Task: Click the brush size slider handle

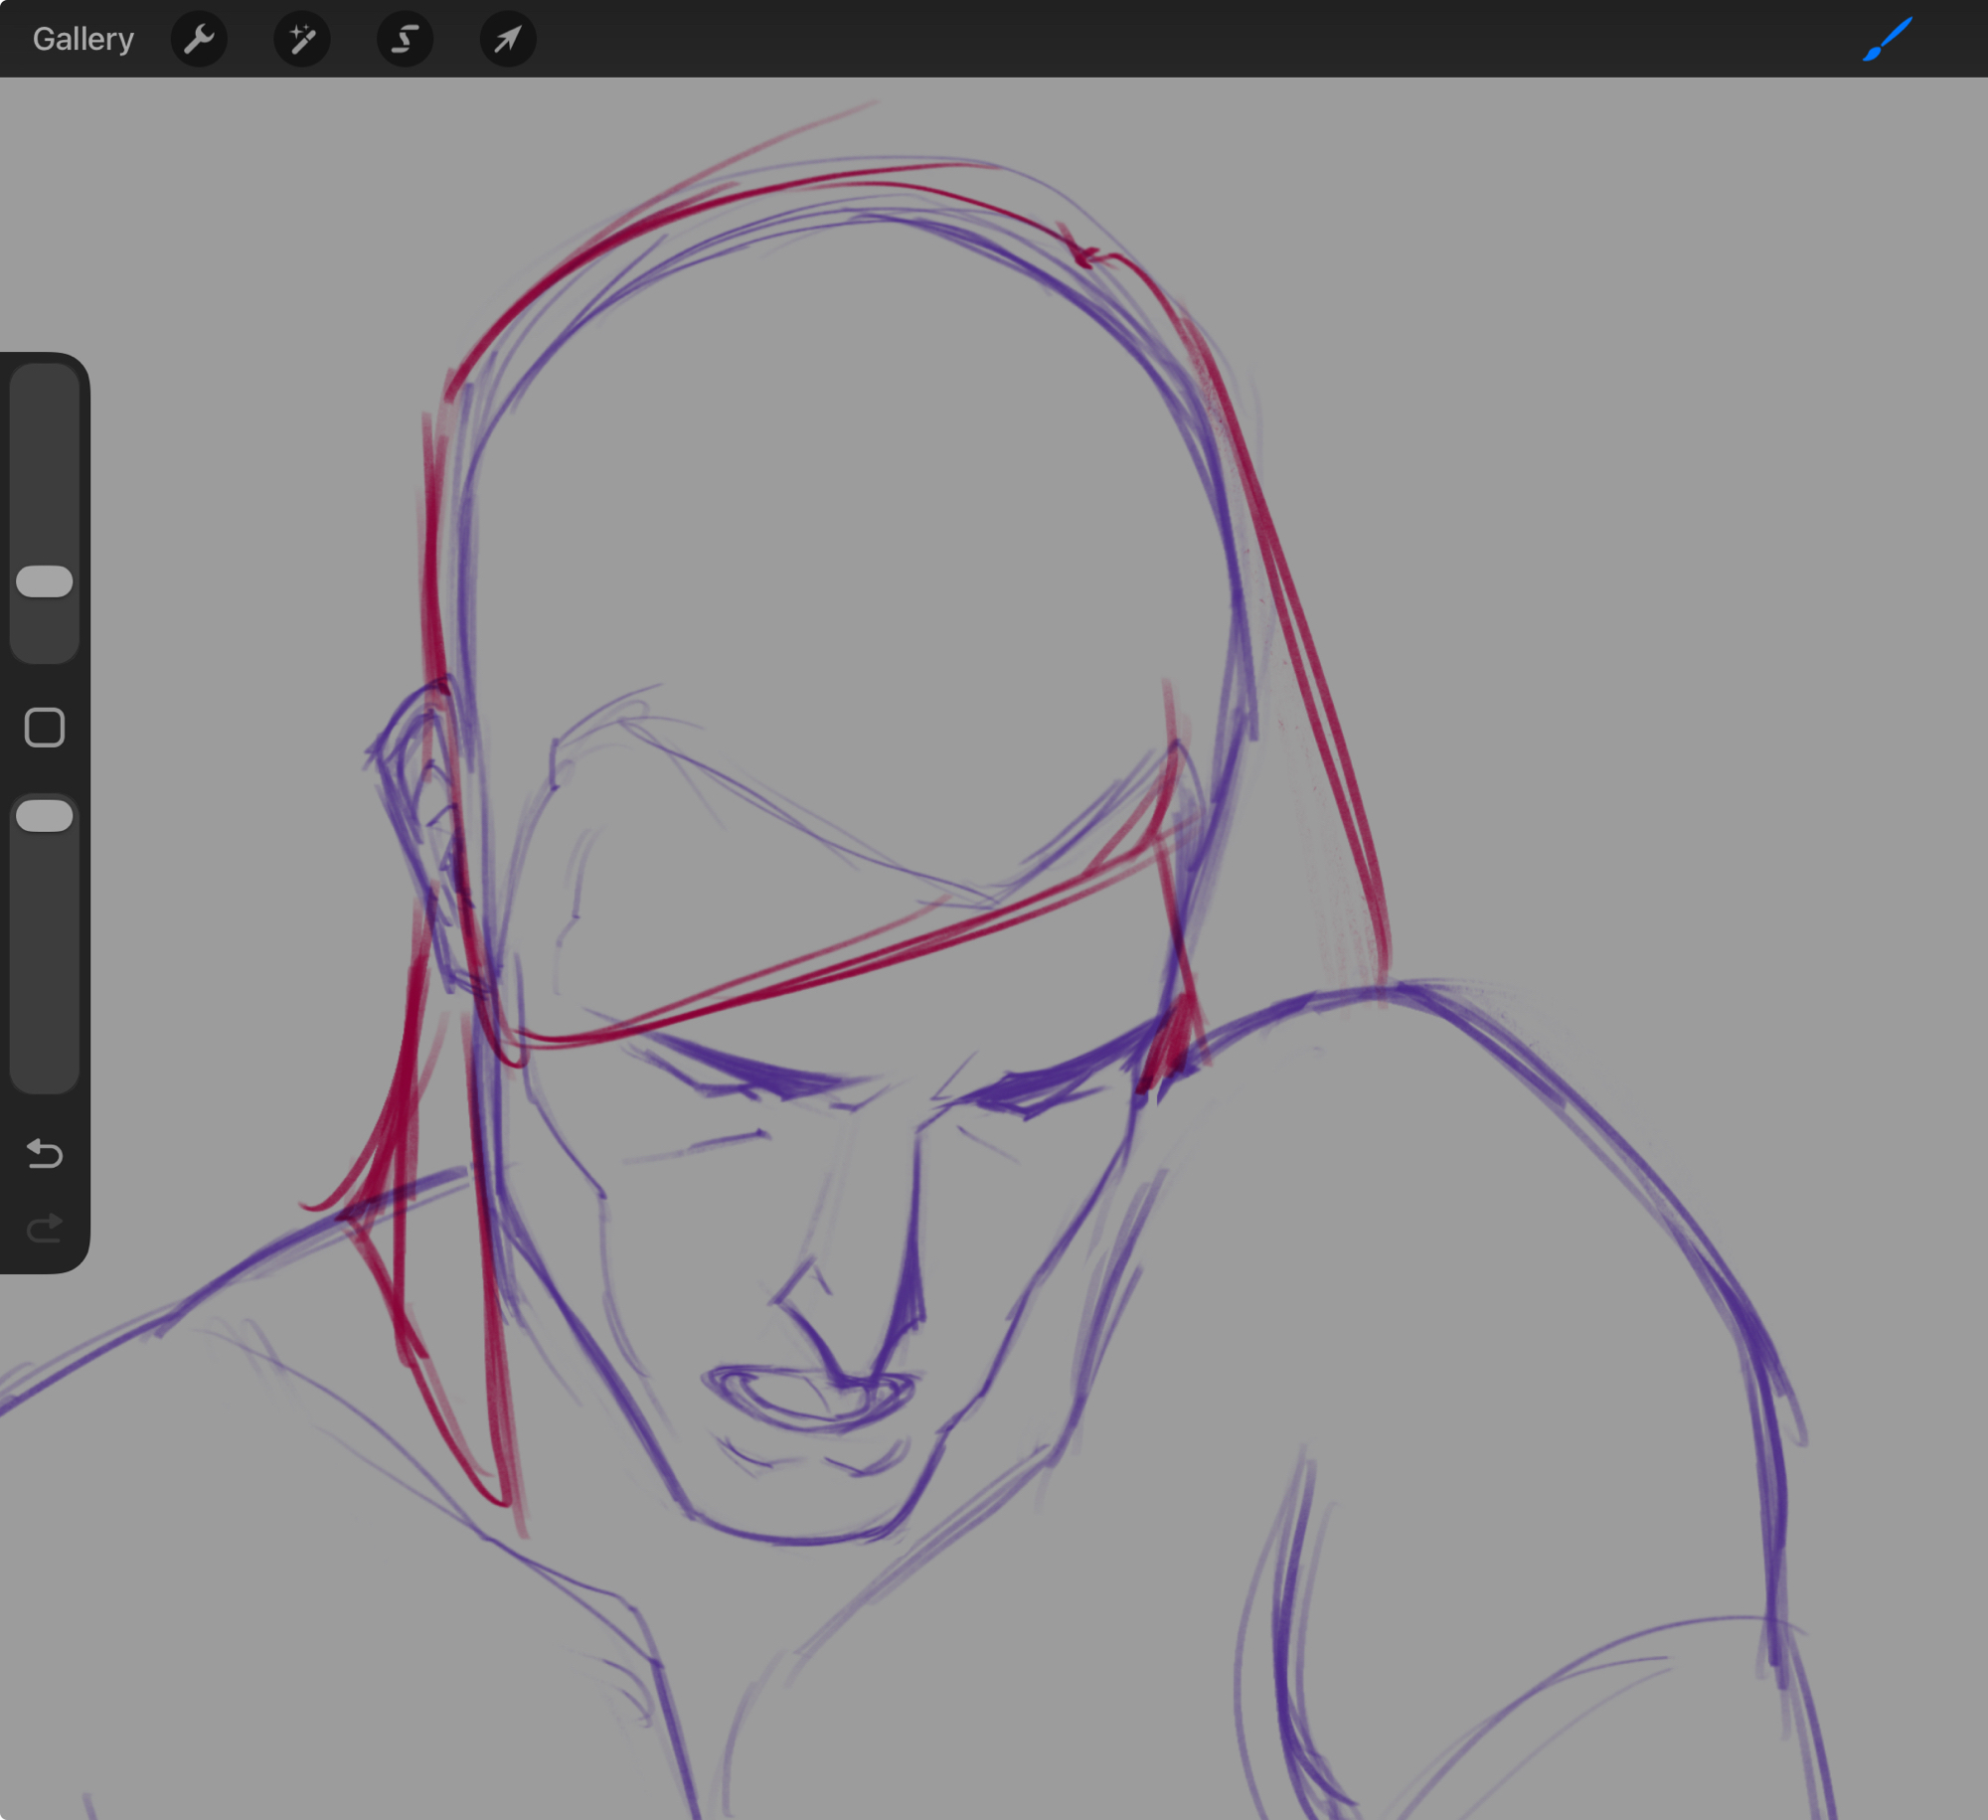Action: click(x=45, y=581)
